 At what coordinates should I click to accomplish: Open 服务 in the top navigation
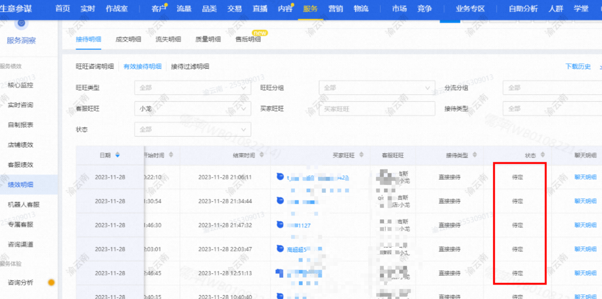click(310, 9)
